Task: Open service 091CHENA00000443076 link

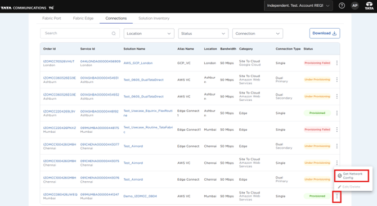Action: click(x=100, y=178)
